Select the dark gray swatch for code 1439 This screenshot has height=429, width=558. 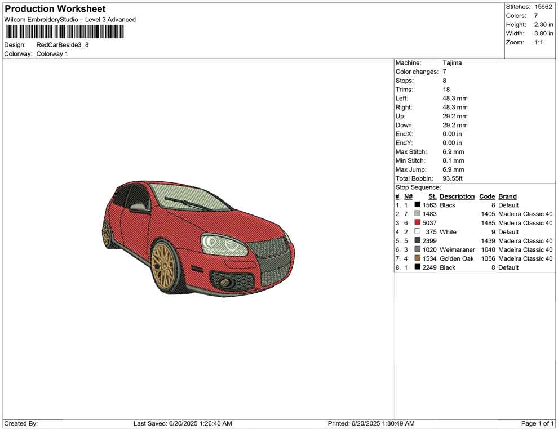[417, 240]
